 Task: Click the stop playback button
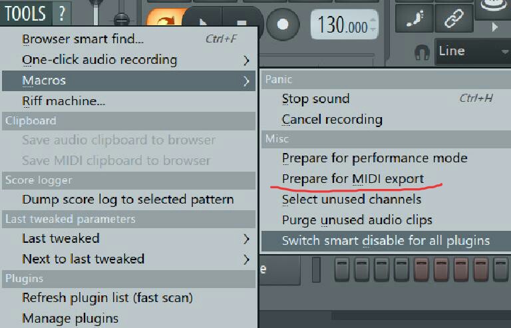coord(242,23)
